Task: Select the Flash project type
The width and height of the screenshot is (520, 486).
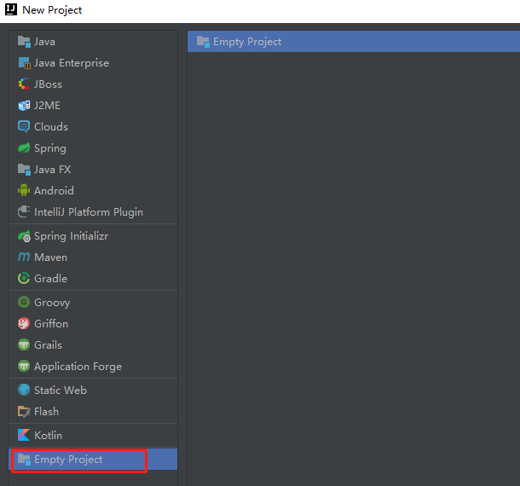Action: coord(93,411)
